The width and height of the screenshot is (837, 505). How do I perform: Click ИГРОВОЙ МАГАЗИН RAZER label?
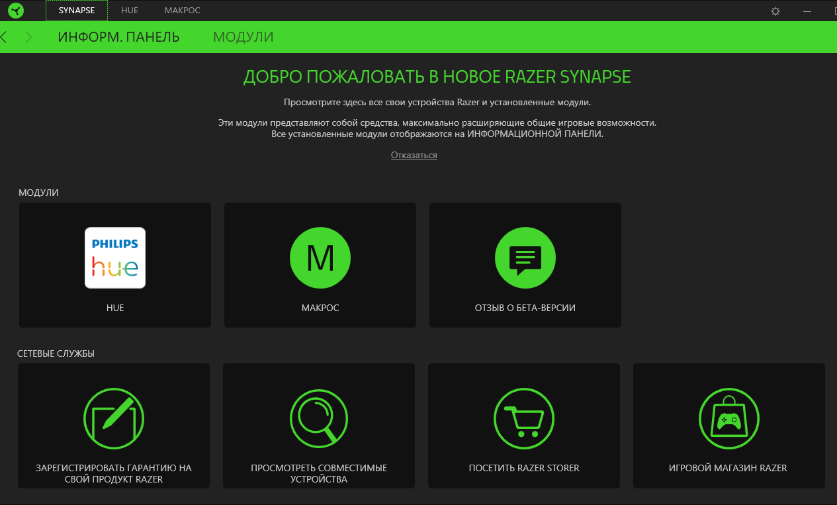(x=728, y=468)
